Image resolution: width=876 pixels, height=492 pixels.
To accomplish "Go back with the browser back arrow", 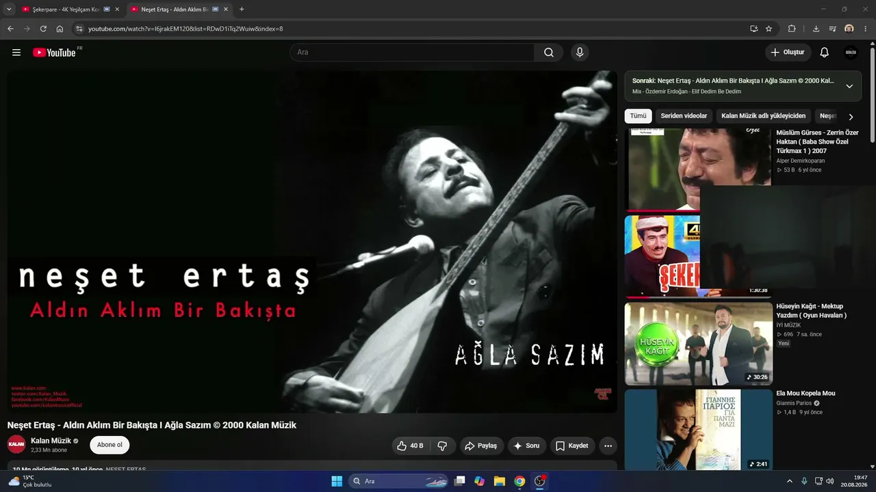I will point(10,29).
